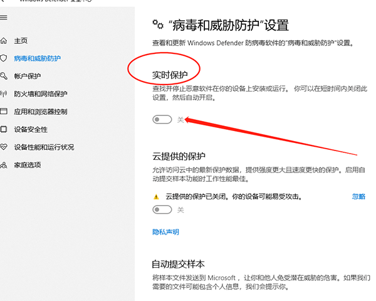Click the 家庭选项 people icon
This screenshot has height=301, width=376.
coord(4,165)
